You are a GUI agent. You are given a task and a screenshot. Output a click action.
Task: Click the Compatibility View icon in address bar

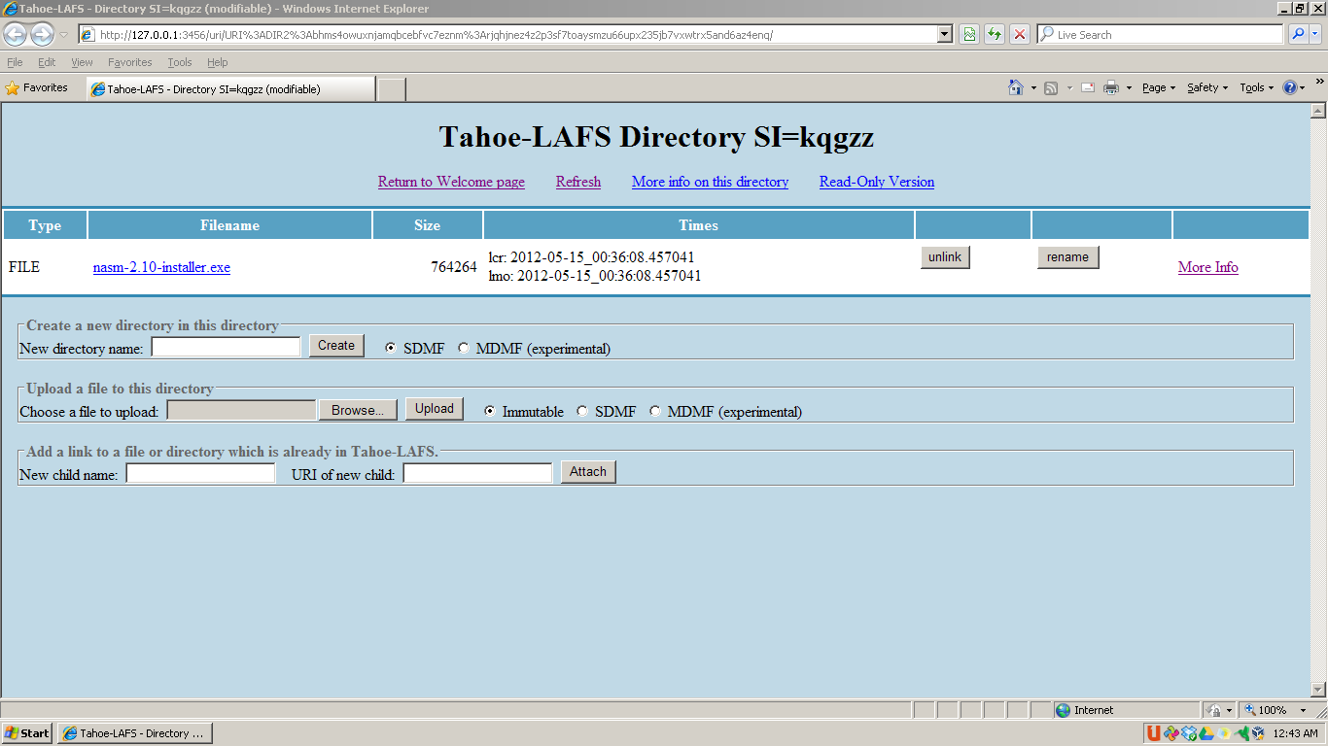[x=969, y=34]
